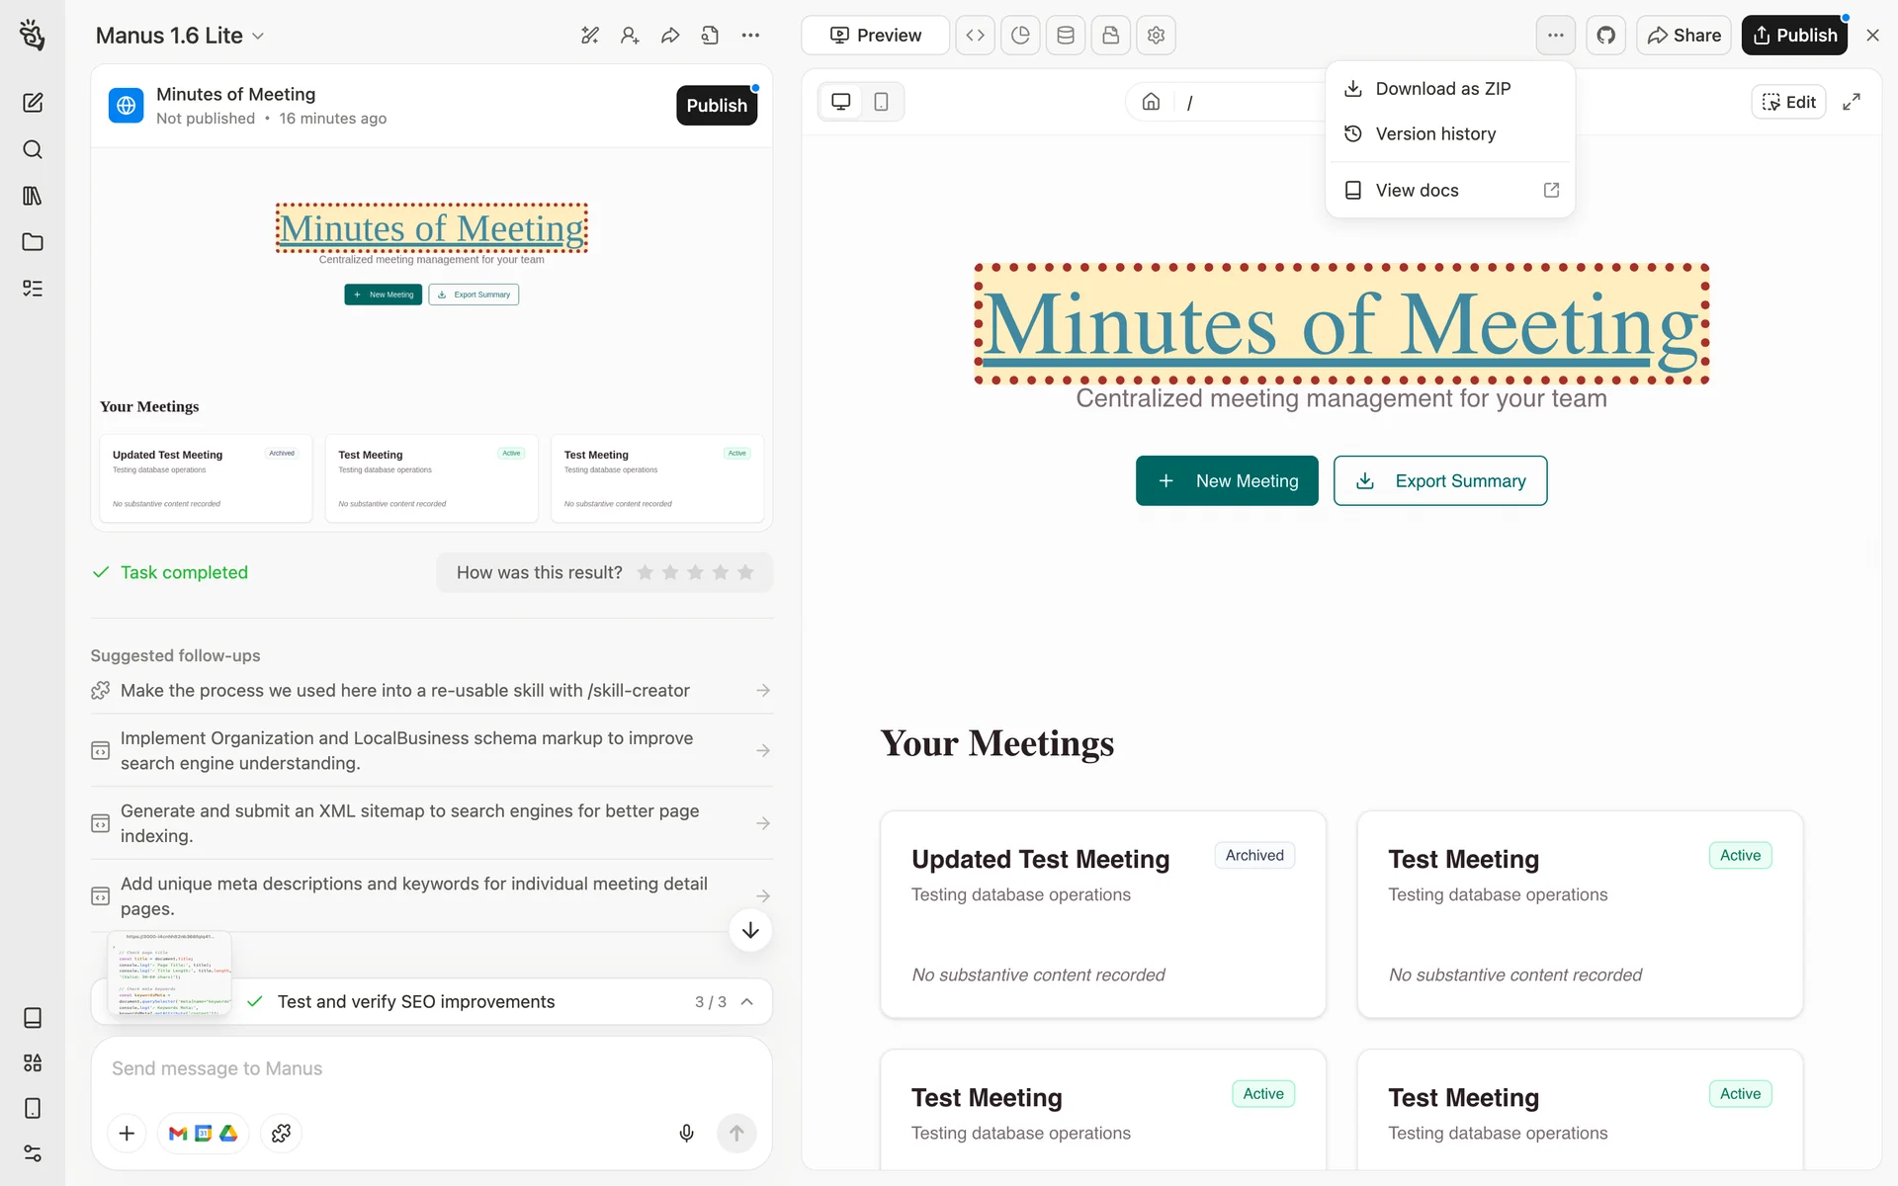Select Download as ZIP
Screen dimensions: 1898x1186
[x=1442, y=89]
